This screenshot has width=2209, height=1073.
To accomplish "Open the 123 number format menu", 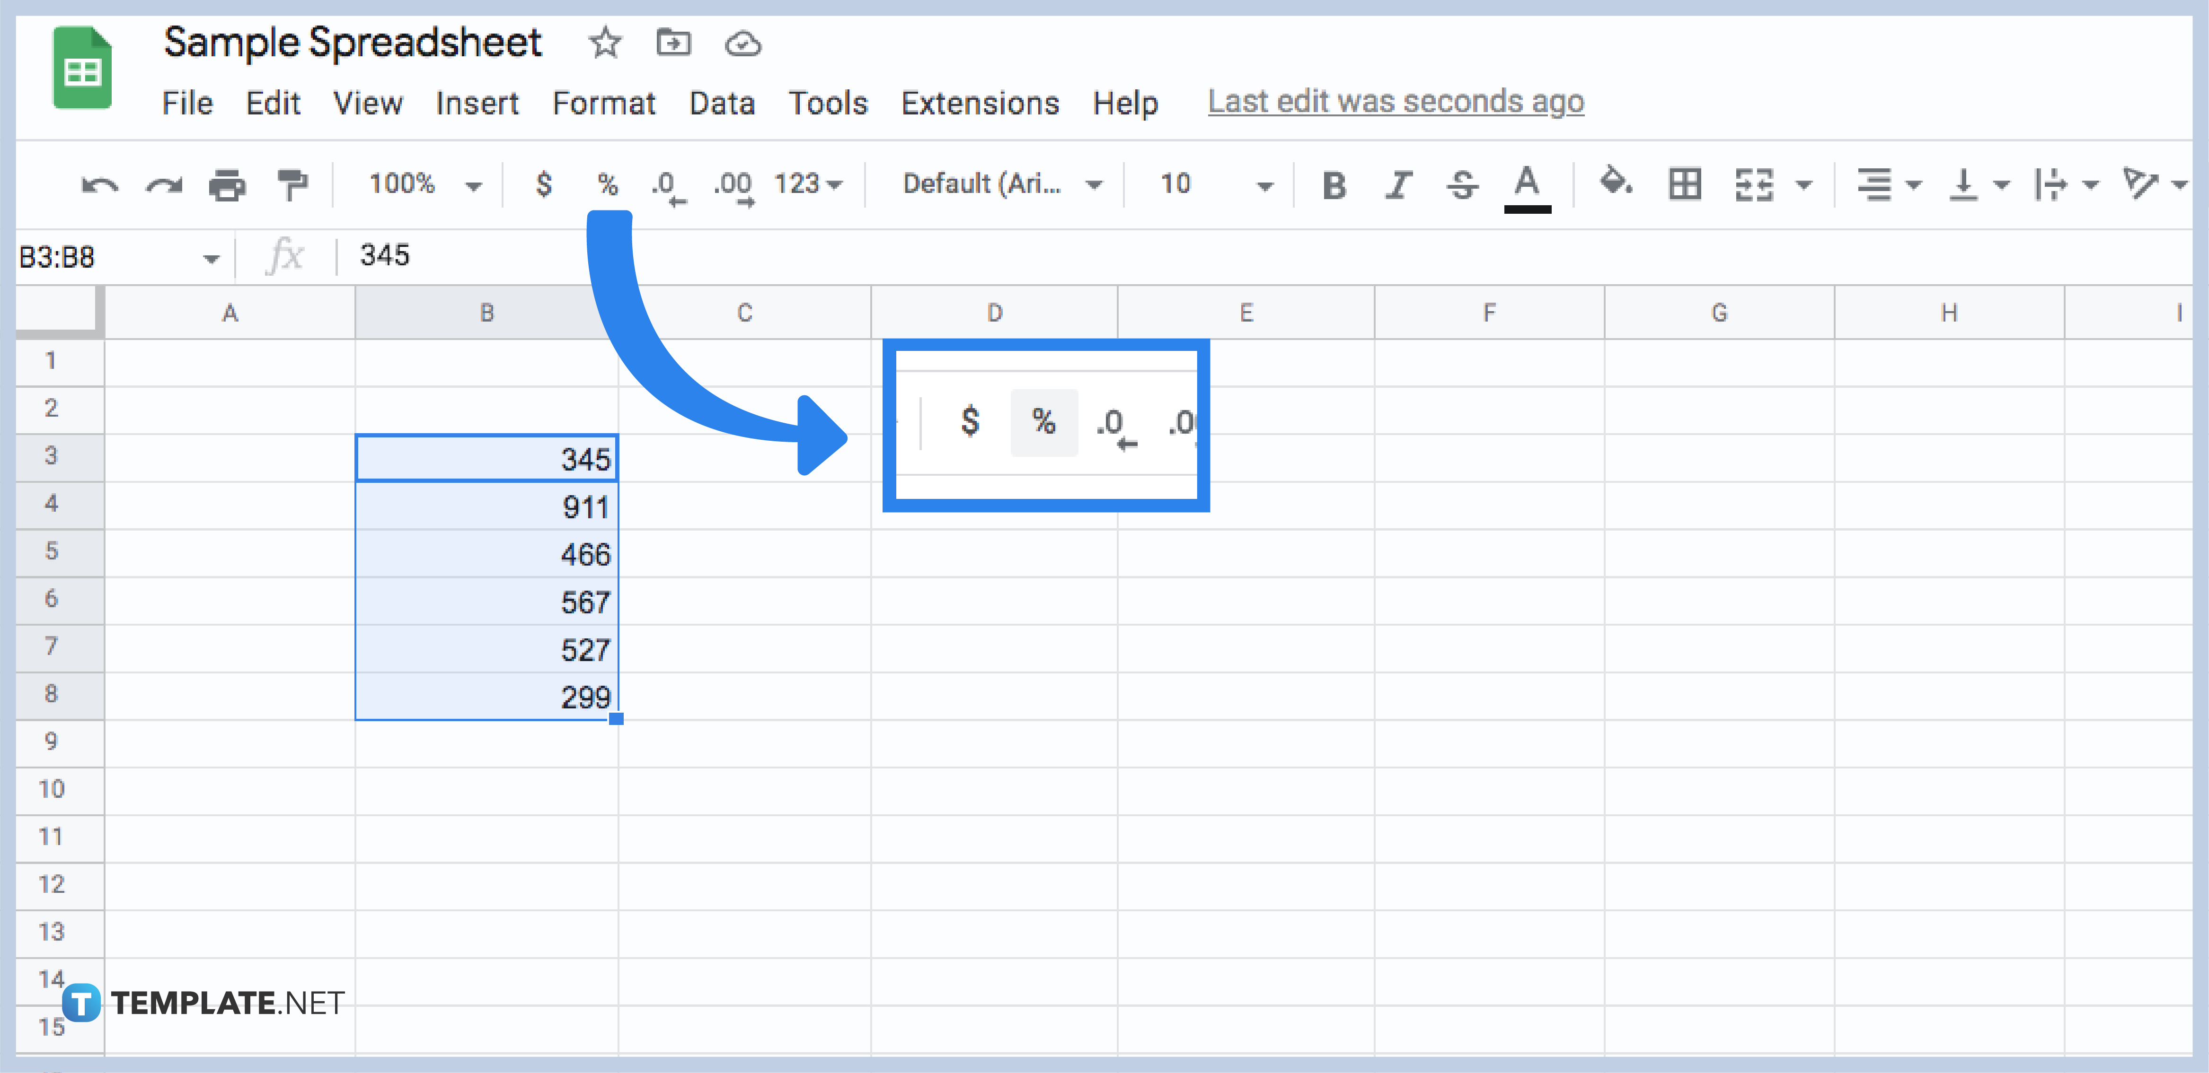I will (804, 183).
